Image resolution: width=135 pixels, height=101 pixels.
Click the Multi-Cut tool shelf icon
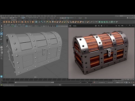tap(91, 22)
